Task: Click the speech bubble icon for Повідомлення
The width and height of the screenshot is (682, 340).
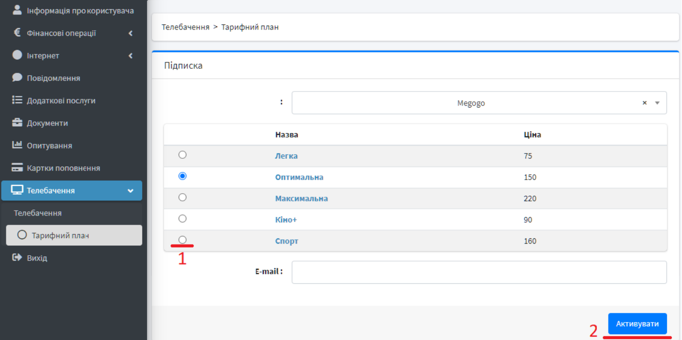Action: [x=17, y=77]
